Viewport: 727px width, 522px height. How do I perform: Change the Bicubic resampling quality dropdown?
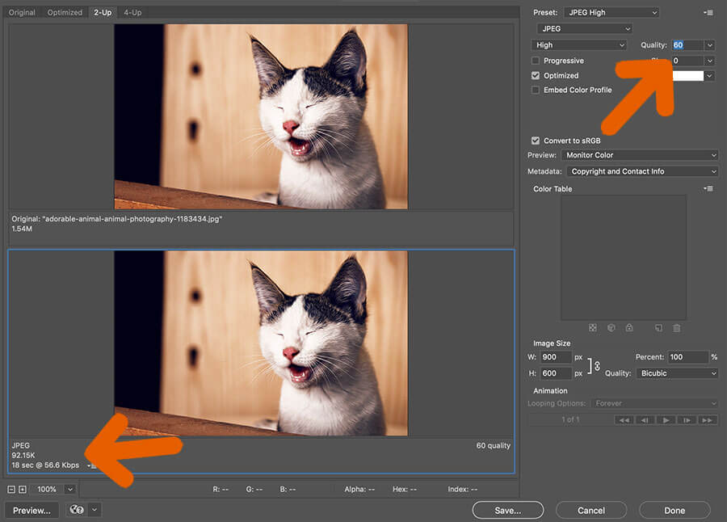click(677, 373)
